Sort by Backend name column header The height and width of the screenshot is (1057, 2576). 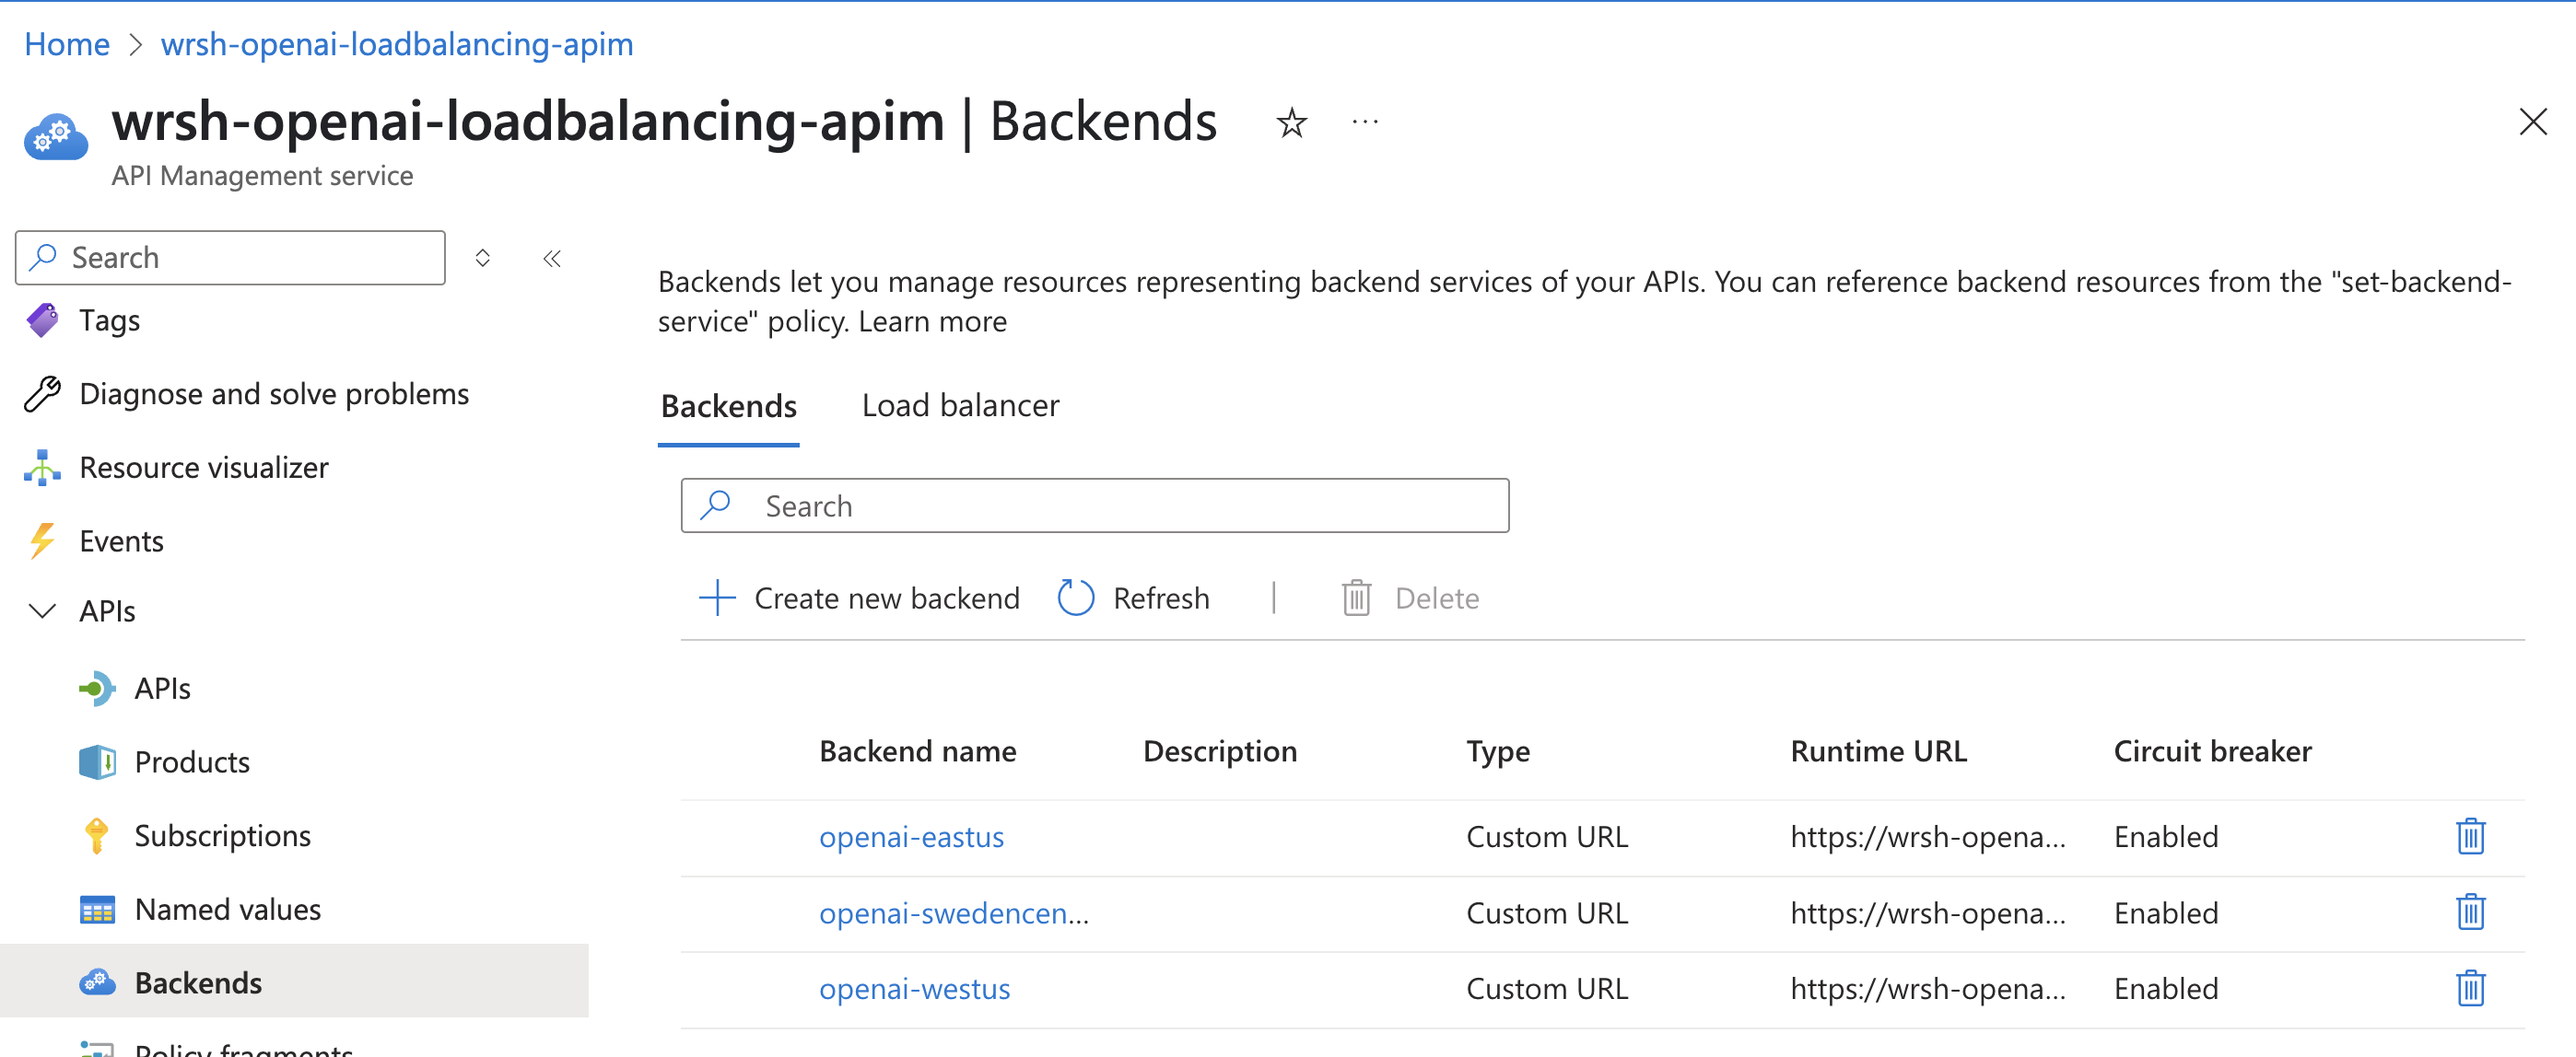(x=917, y=751)
